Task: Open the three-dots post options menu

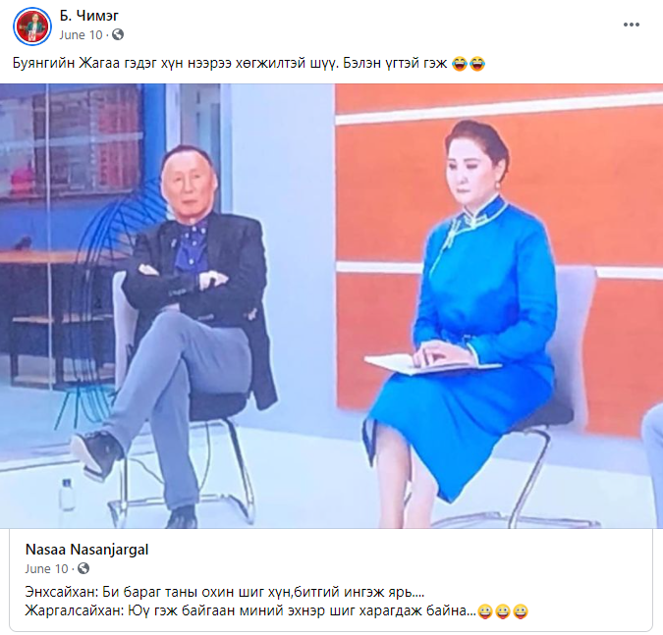Action: pyautogui.click(x=631, y=25)
